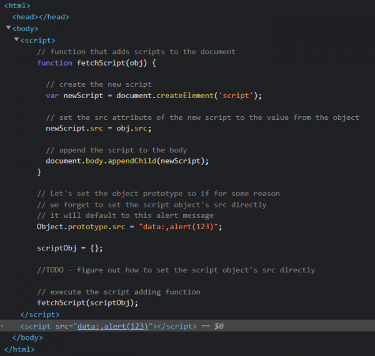This screenshot has height=356, width=375.
Task: Click the '//TODO - figure out how' comment
Action: [176, 270]
